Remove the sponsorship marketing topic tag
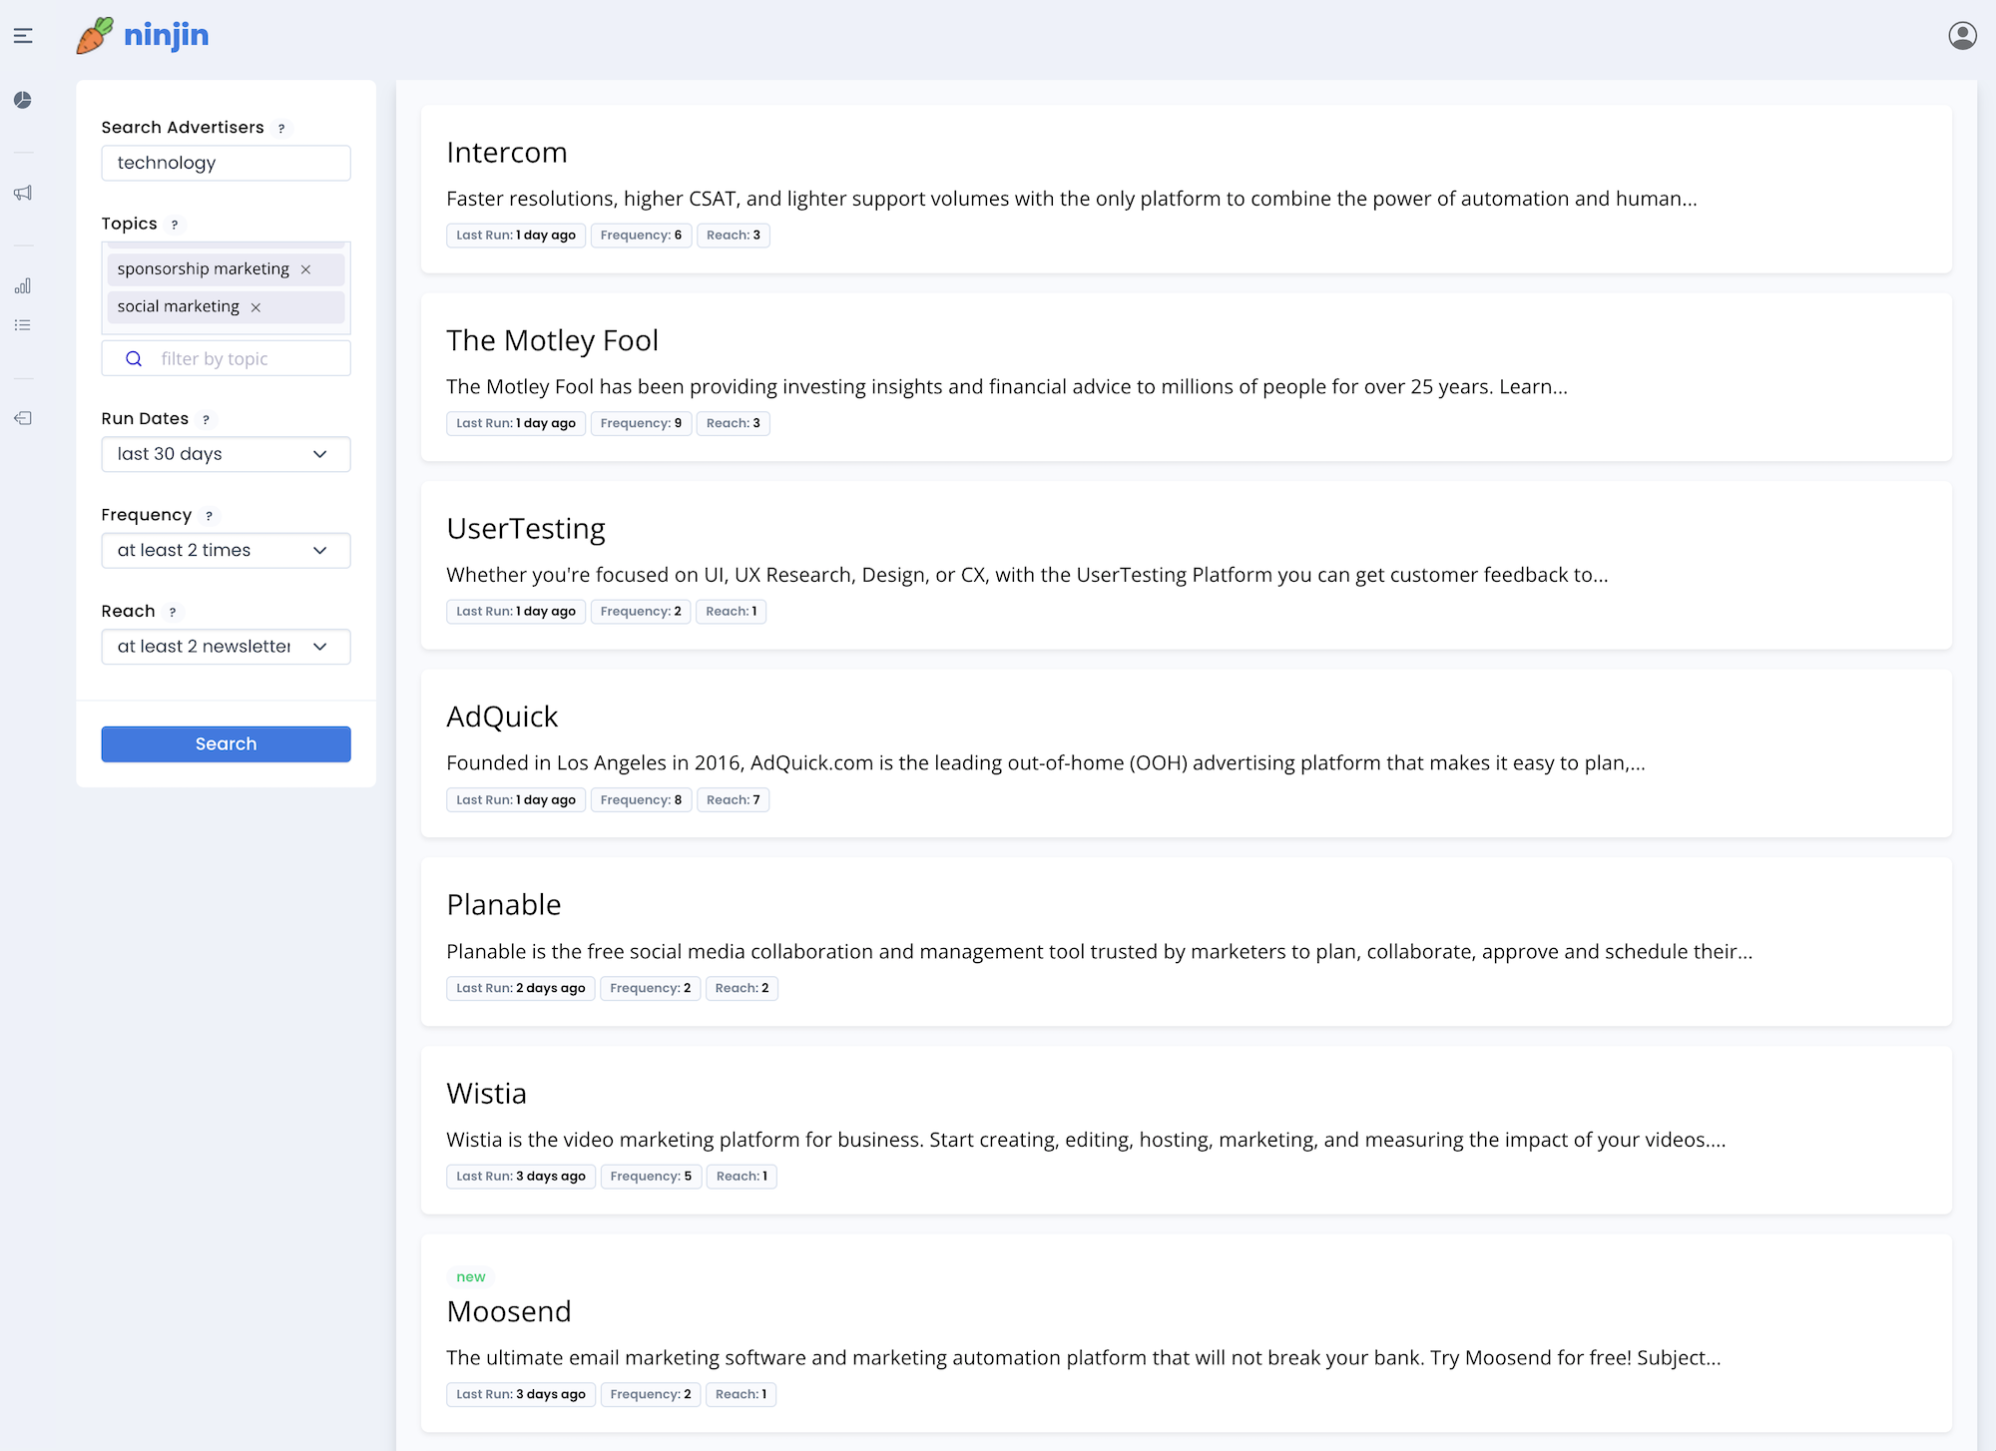Viewport: 1996px width, 1451px height. tap(306, 269)
